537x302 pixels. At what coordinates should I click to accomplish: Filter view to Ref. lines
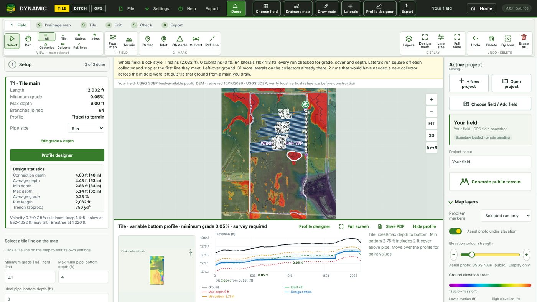click(80, 46)
